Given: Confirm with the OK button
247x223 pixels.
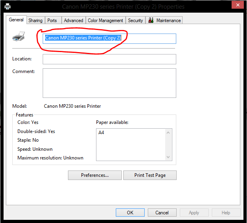Looking at the screenshot, I should tap(130, 213).
